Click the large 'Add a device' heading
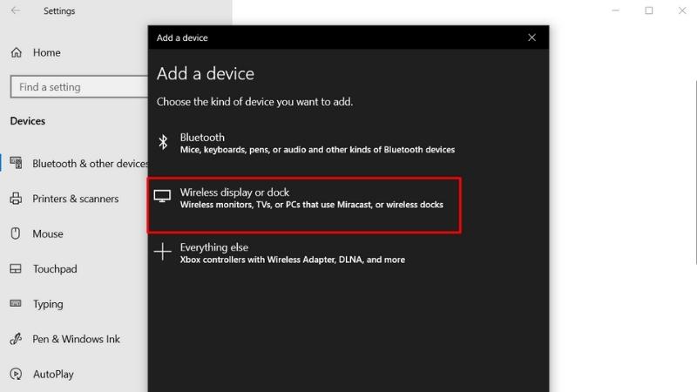Screen dimensions: 697x392 coord(206,74)
